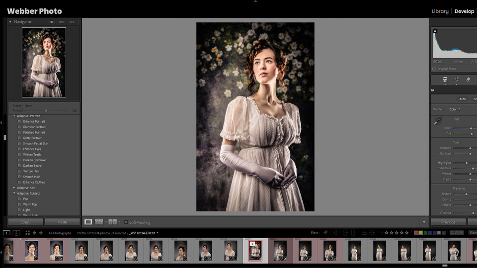Screen dimensions: 477x268
Task: Adjust the preset Amount slider
Action: (46, 111)
